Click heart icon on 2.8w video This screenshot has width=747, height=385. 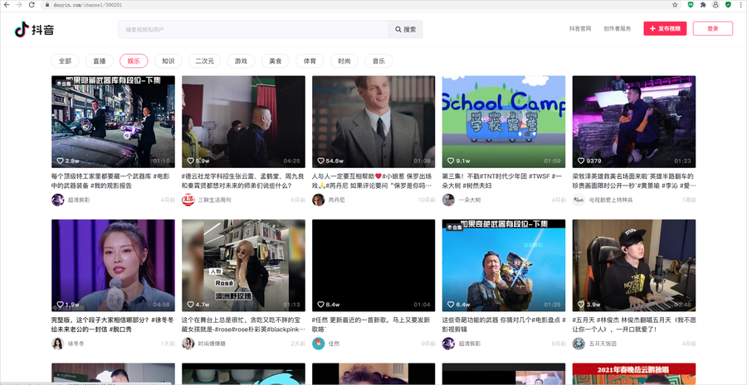point(60,161)
